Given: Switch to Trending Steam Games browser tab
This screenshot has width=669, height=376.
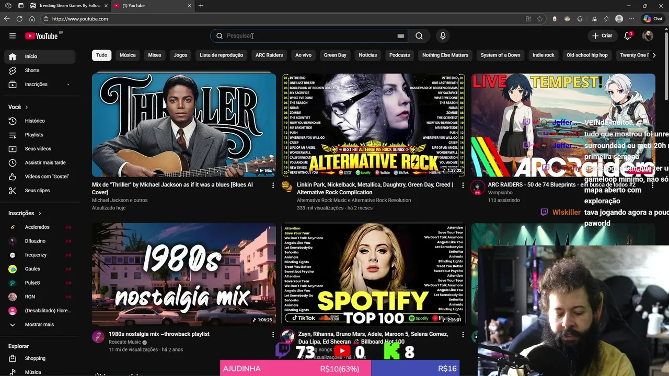Looking at the screenshot, I should [x=69, y=6].
